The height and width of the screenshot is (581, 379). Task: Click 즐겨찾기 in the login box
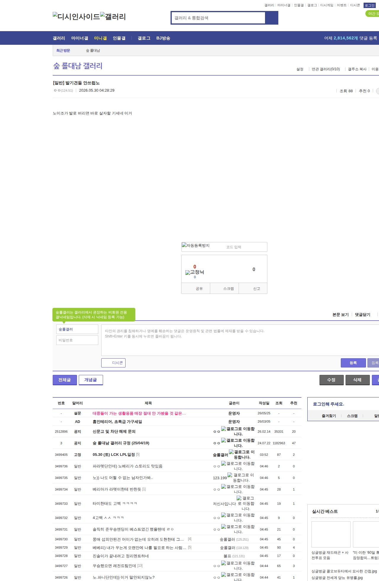tap(329, 416)
